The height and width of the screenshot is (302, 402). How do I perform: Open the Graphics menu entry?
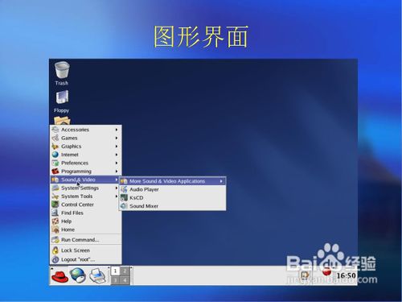click(x=85, y=147)
